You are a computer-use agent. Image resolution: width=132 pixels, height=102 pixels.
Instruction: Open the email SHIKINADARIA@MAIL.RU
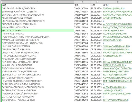(116, 46)
